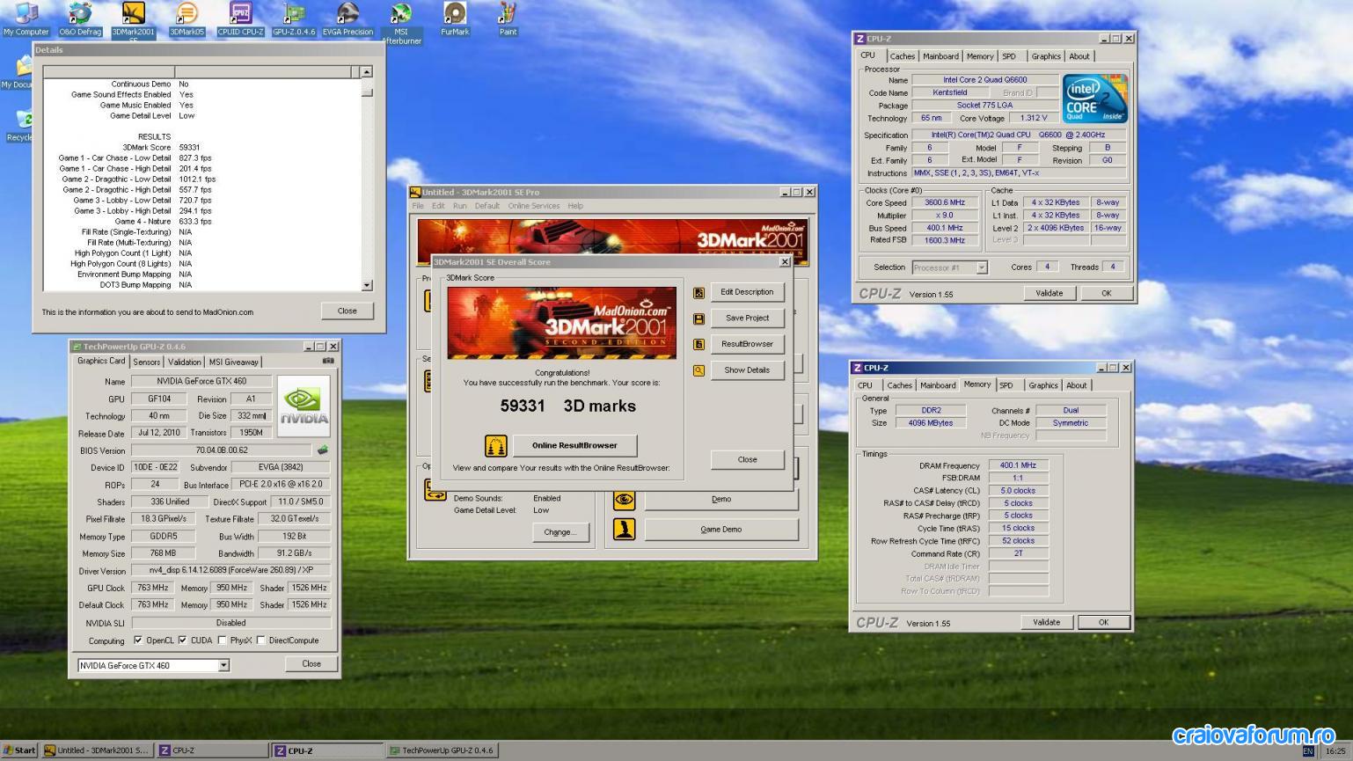1353x761 pixels.
Task: Select SPD tab in lower CPU-Z window
Action: tap(1006, 385)
